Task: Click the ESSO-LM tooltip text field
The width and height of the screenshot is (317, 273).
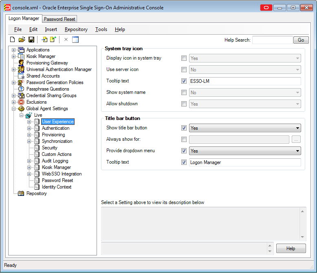Action: [x=245, y=81]
